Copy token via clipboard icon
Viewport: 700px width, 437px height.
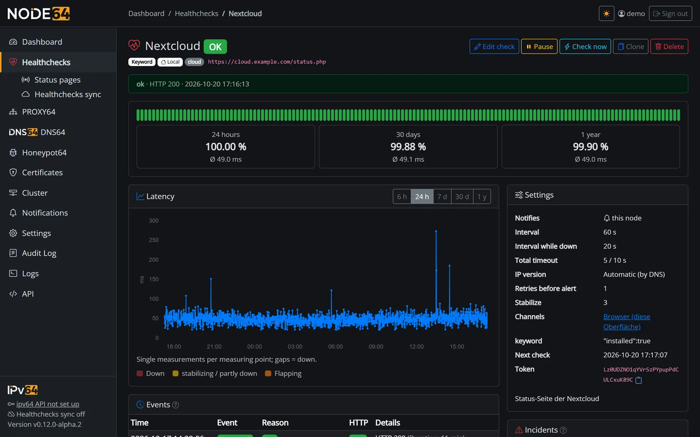pos(638,380)
